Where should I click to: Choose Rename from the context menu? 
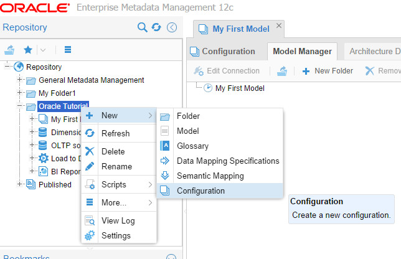click(119, 166)
